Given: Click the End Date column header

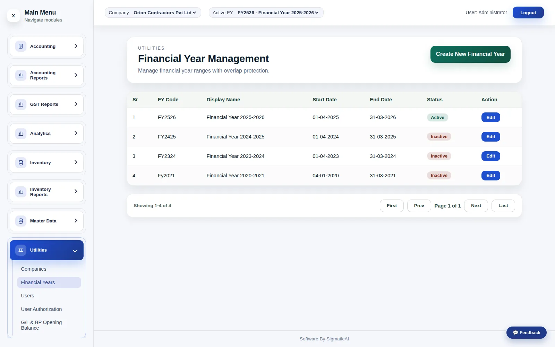Looking at the screenshot, I should [381, 100].
